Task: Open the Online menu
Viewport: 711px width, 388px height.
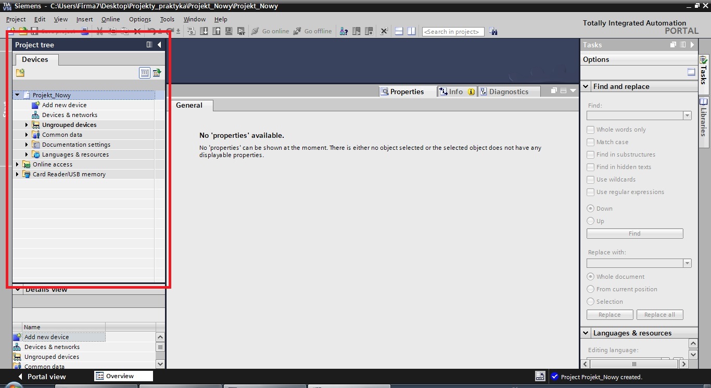Action: [x=110, y=19]
